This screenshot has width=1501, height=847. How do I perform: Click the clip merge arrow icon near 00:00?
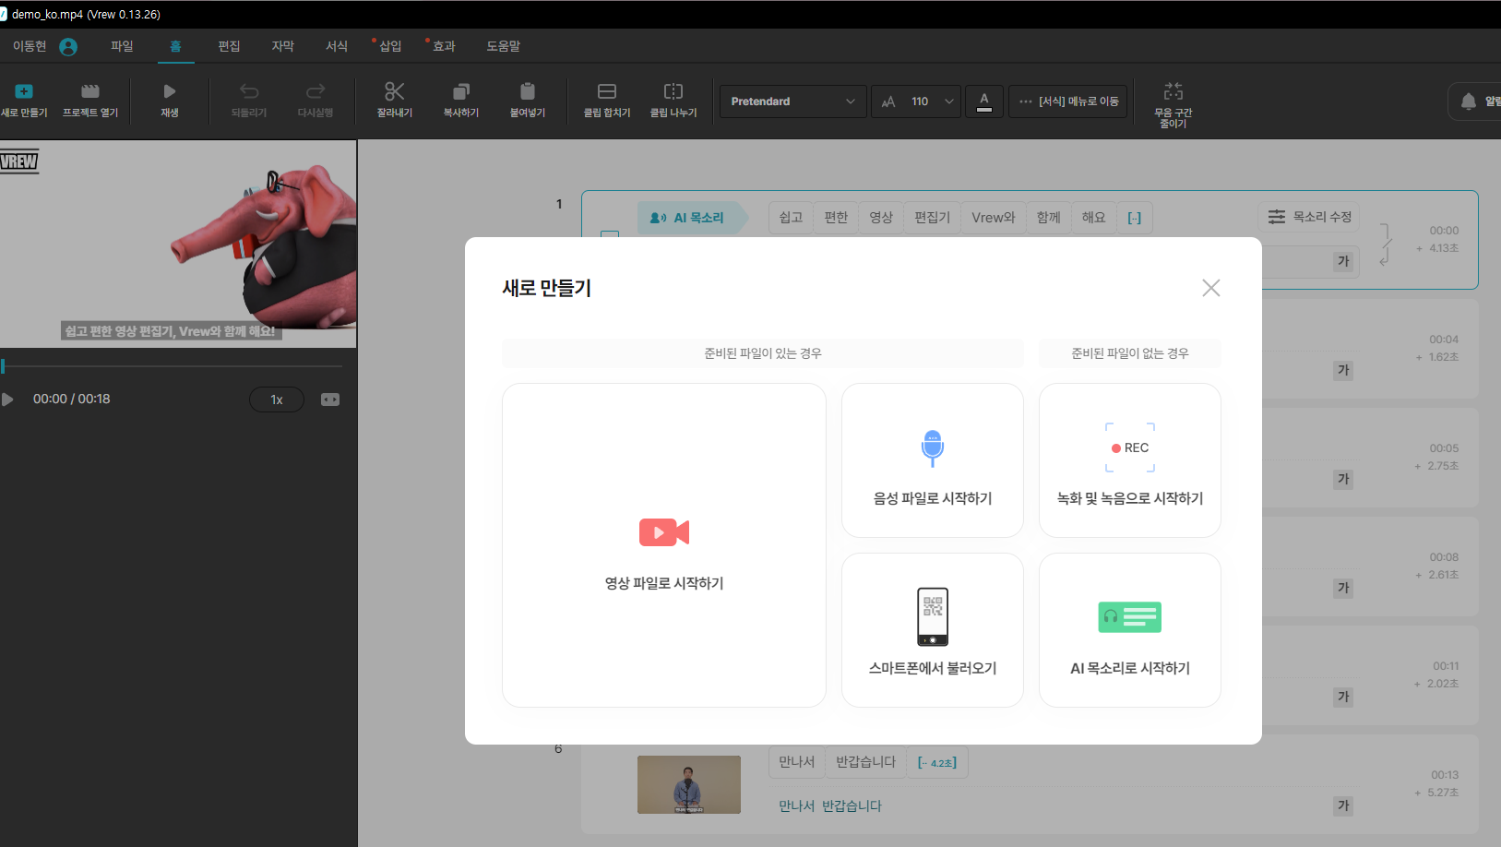point(1385,245)
